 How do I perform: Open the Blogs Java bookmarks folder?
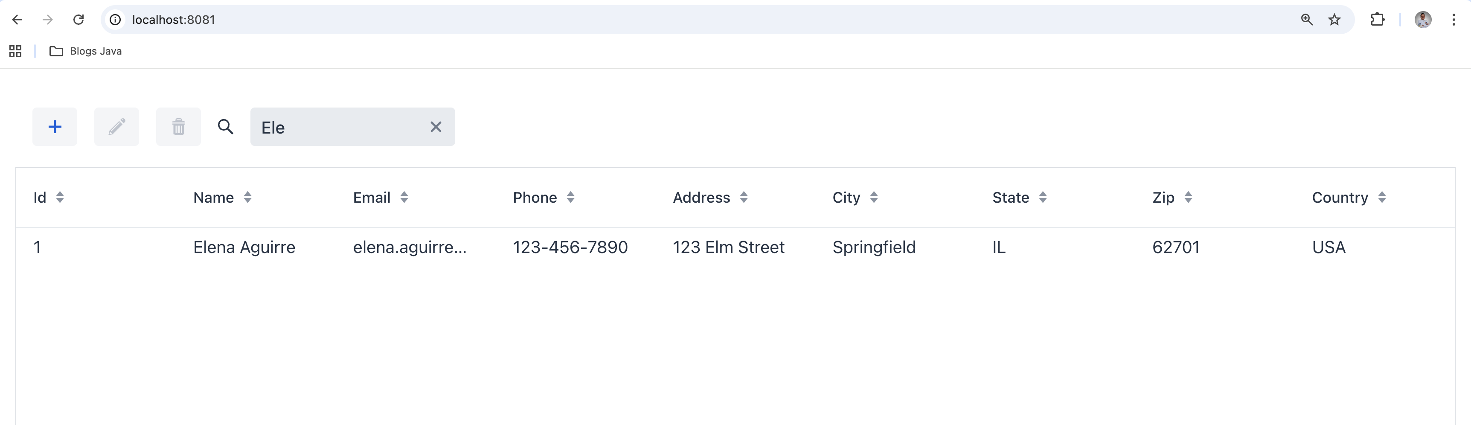[x=86, y=51]
